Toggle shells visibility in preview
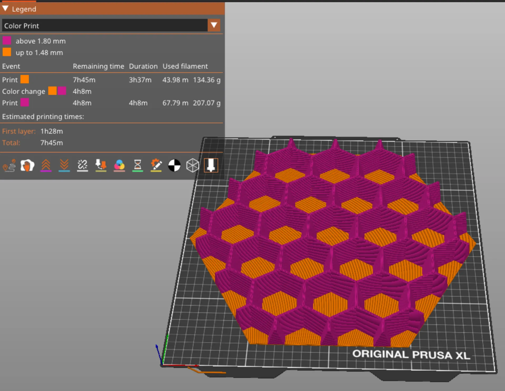The height and width of the screenshot is (391, 505). pyautogui.click(x=193, y=165)
